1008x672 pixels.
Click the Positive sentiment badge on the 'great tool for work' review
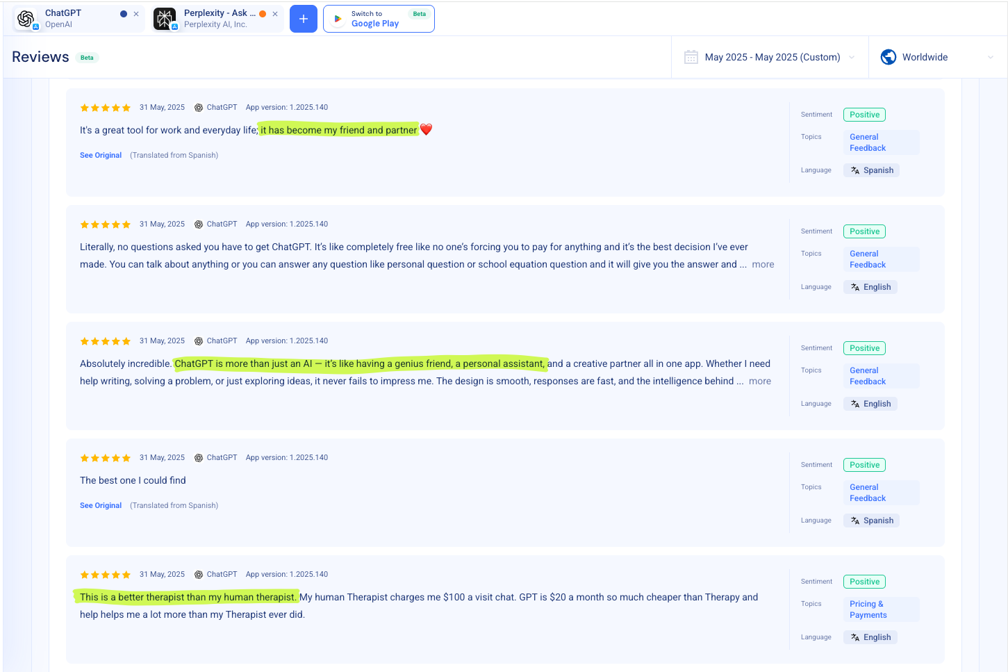click(x=864, y=115)
